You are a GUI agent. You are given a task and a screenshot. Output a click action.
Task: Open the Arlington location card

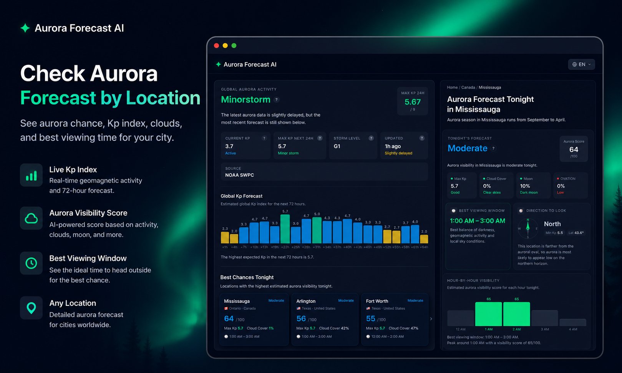[x=325, y=320]
